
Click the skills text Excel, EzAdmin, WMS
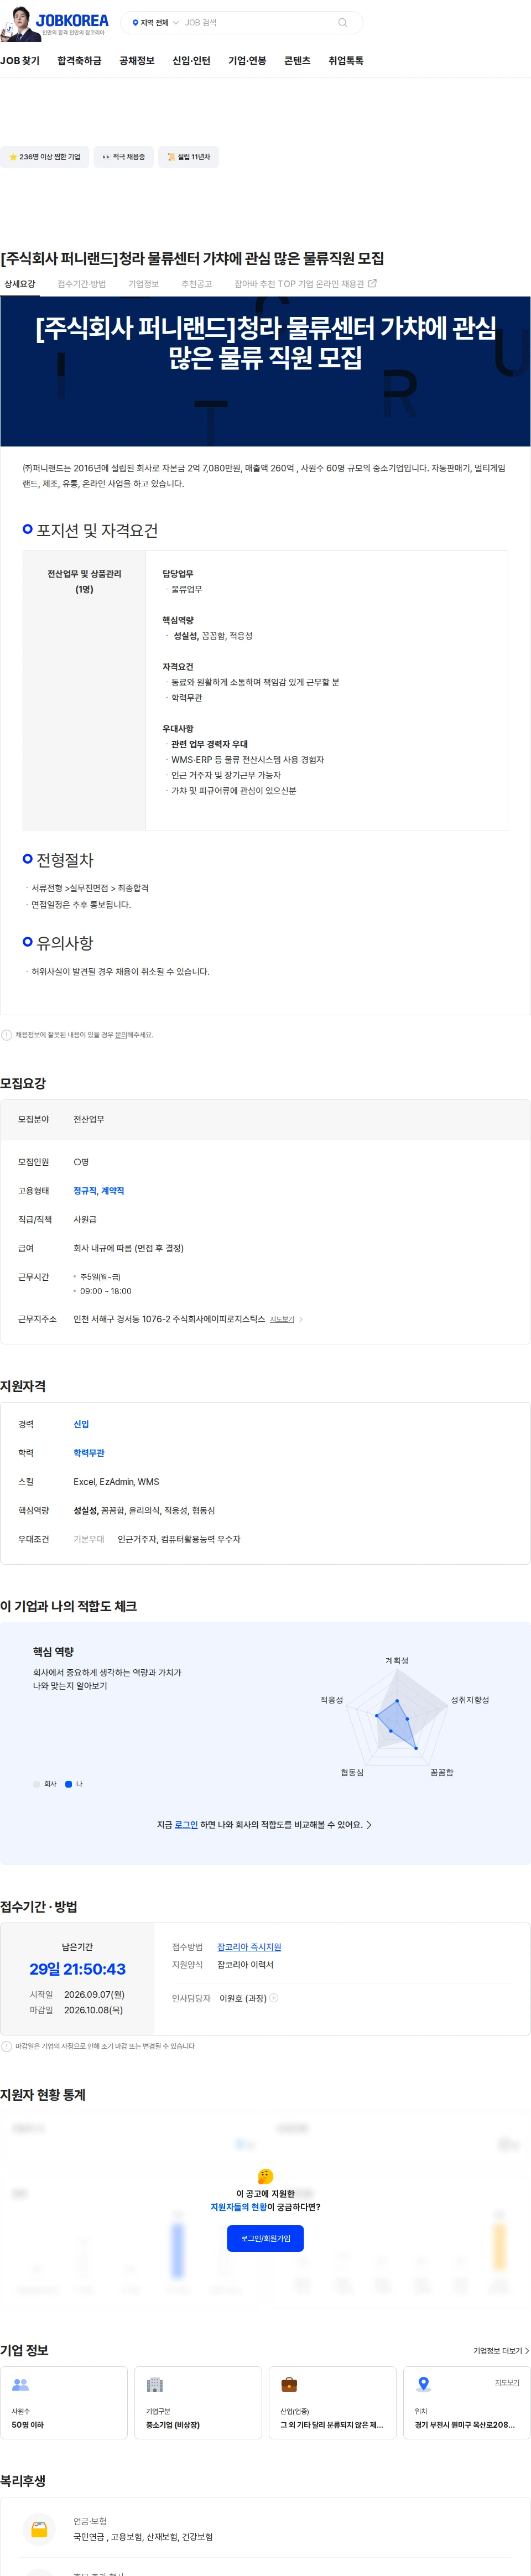[116, 1482]
